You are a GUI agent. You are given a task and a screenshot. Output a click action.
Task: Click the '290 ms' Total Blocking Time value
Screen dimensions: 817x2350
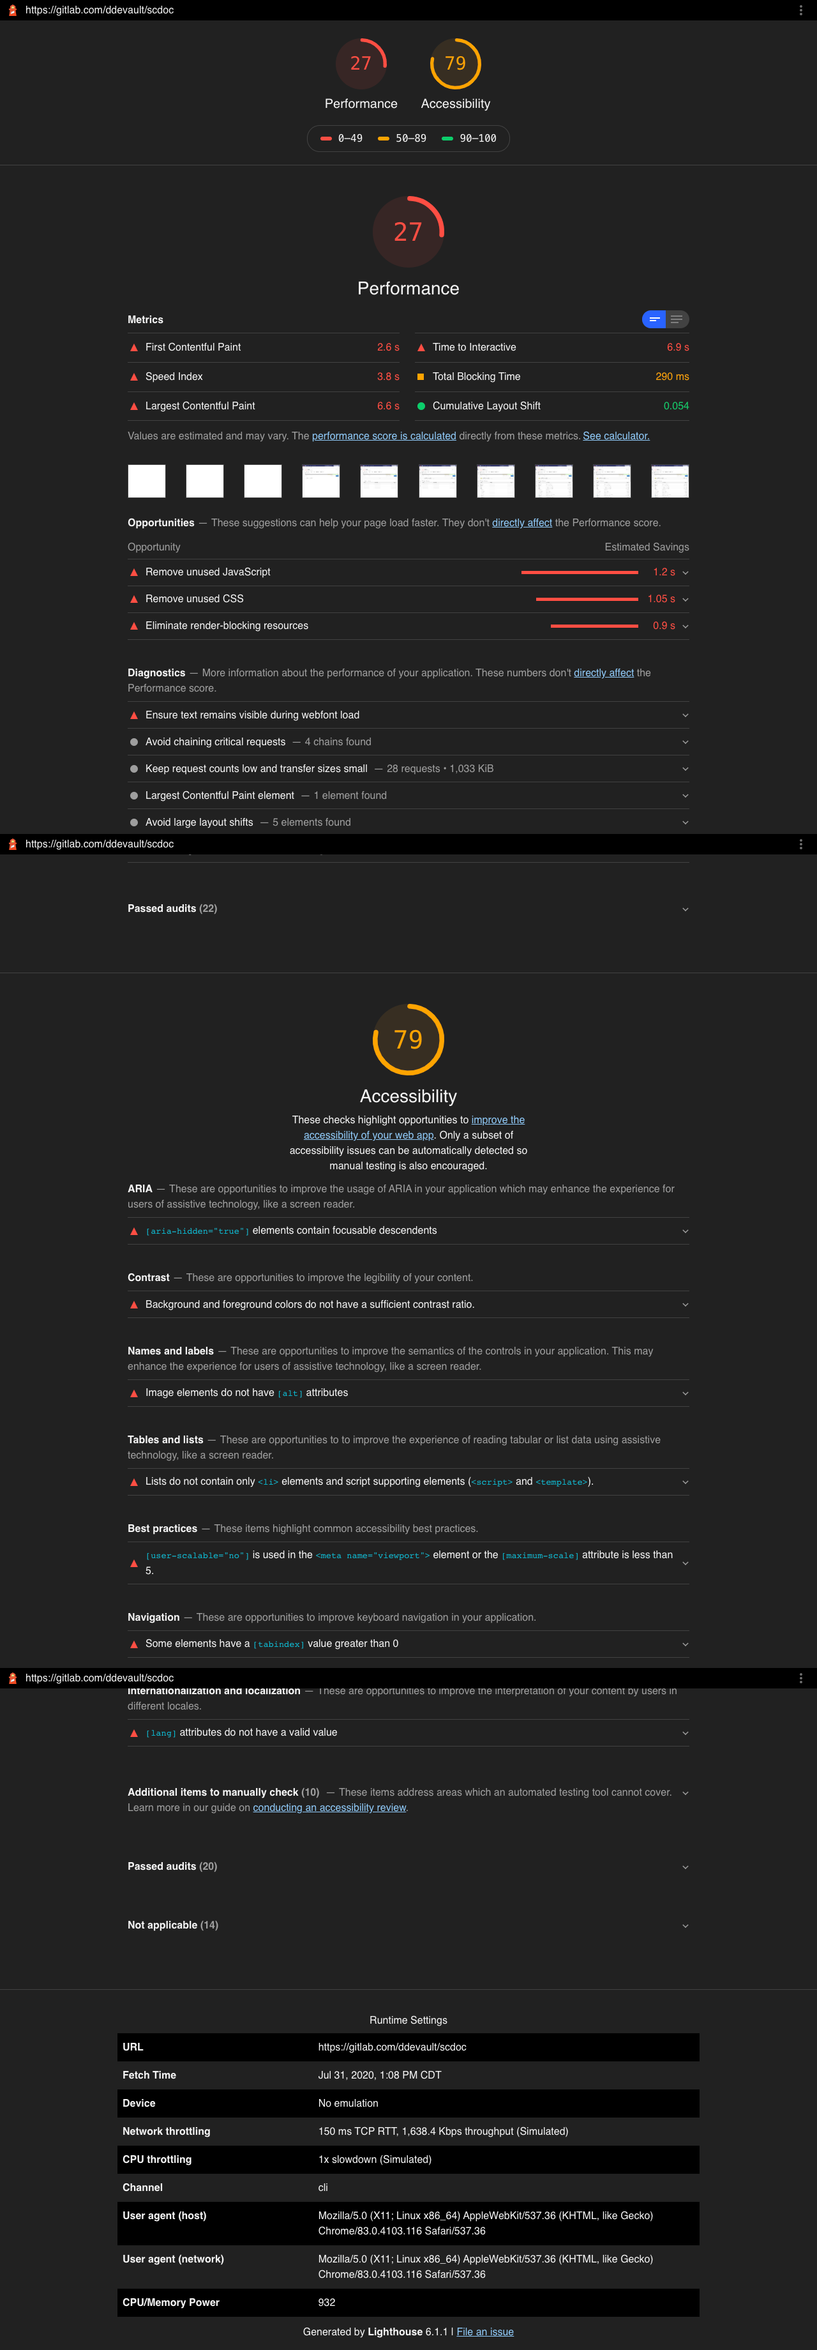pyautogui.click(x=672, y=377)
